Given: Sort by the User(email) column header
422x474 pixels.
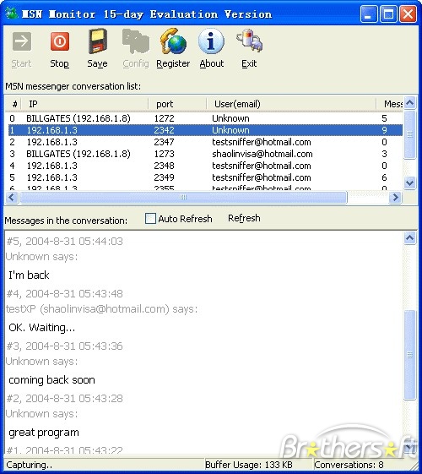Looking at the screenshot, I should pos(291,104).
